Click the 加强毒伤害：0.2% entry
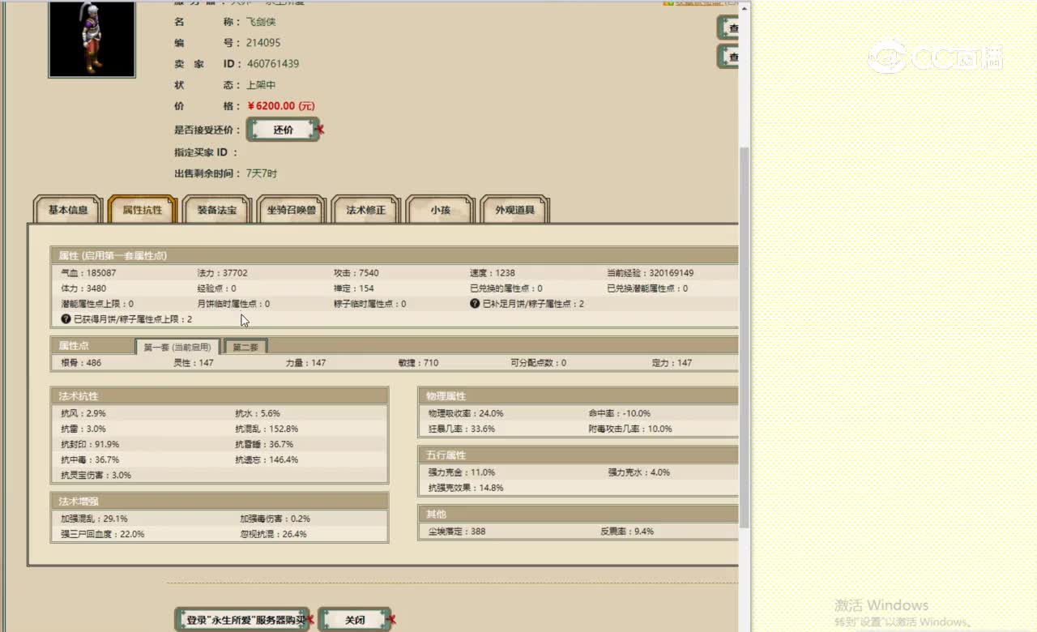 coord(275,519)
